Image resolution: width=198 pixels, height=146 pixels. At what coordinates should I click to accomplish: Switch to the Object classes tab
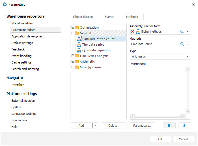[x=83, y=17]
